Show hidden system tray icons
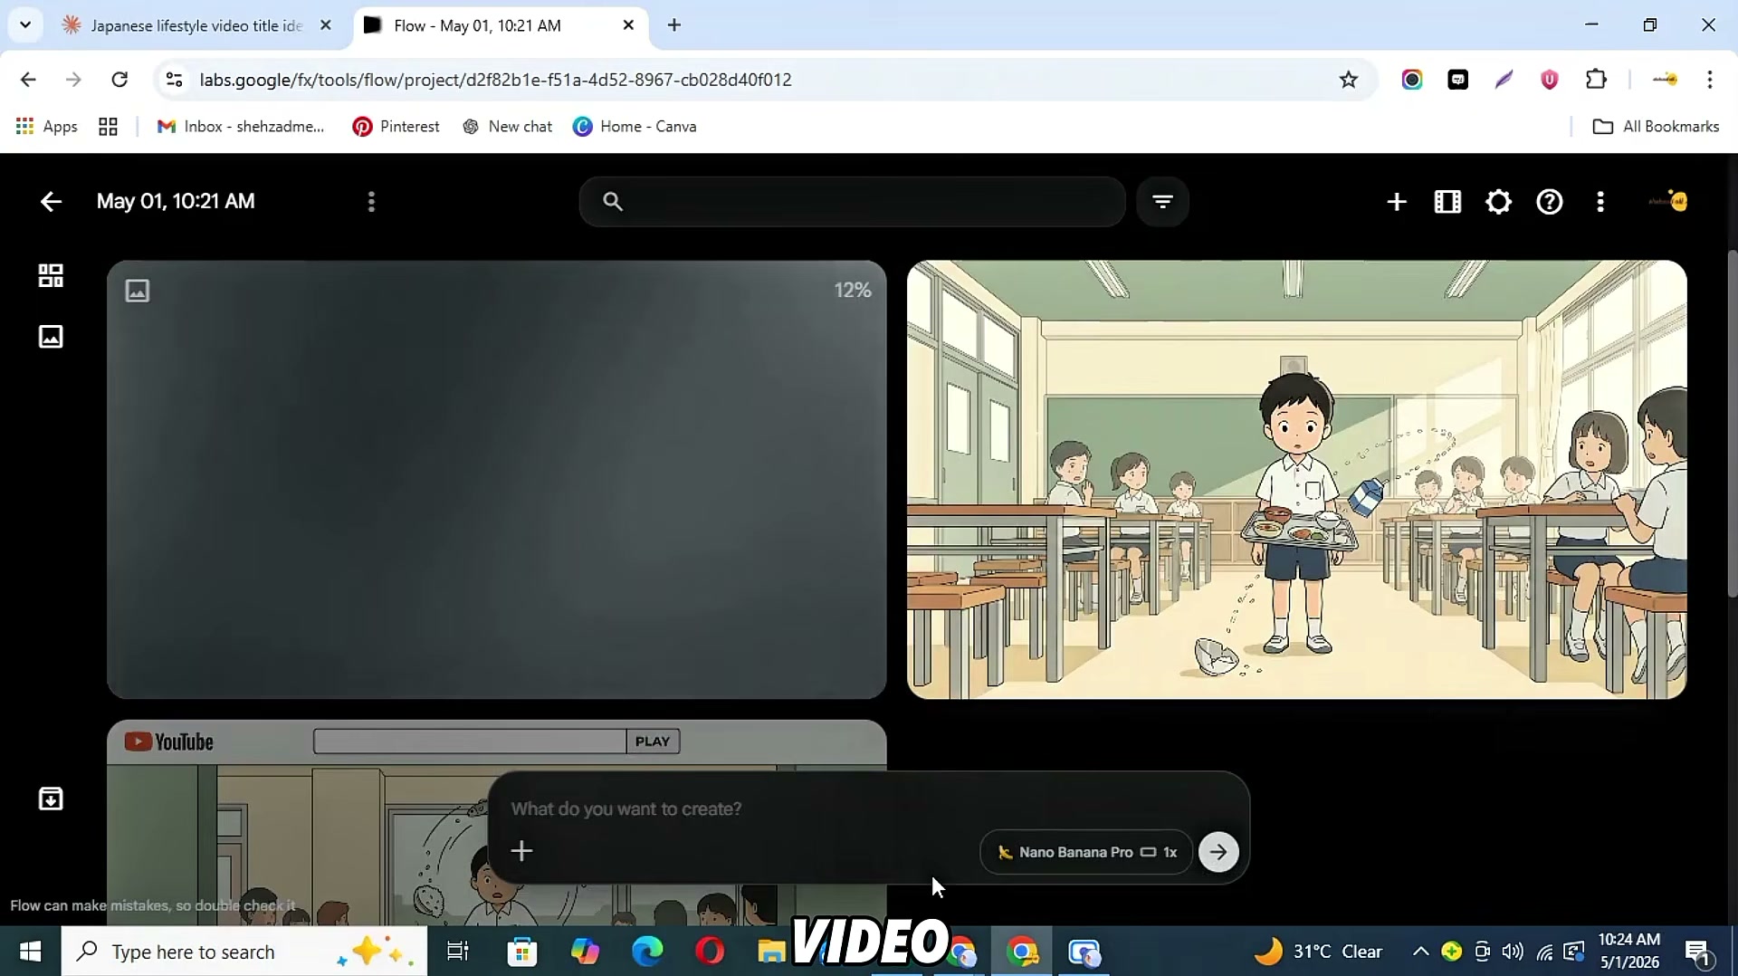This screenshot has height=976, width=1738. pos(1420,952)
